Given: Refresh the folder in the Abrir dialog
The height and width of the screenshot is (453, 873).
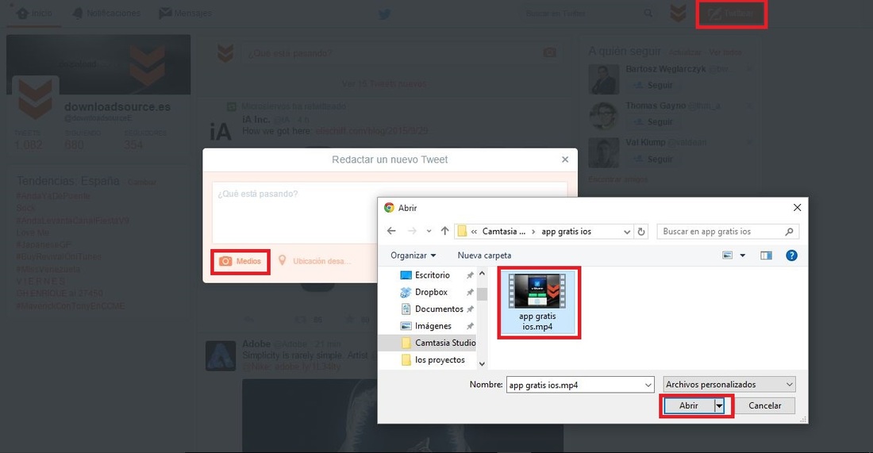Looking at the screenshot, I should click(x=641, y=232).
